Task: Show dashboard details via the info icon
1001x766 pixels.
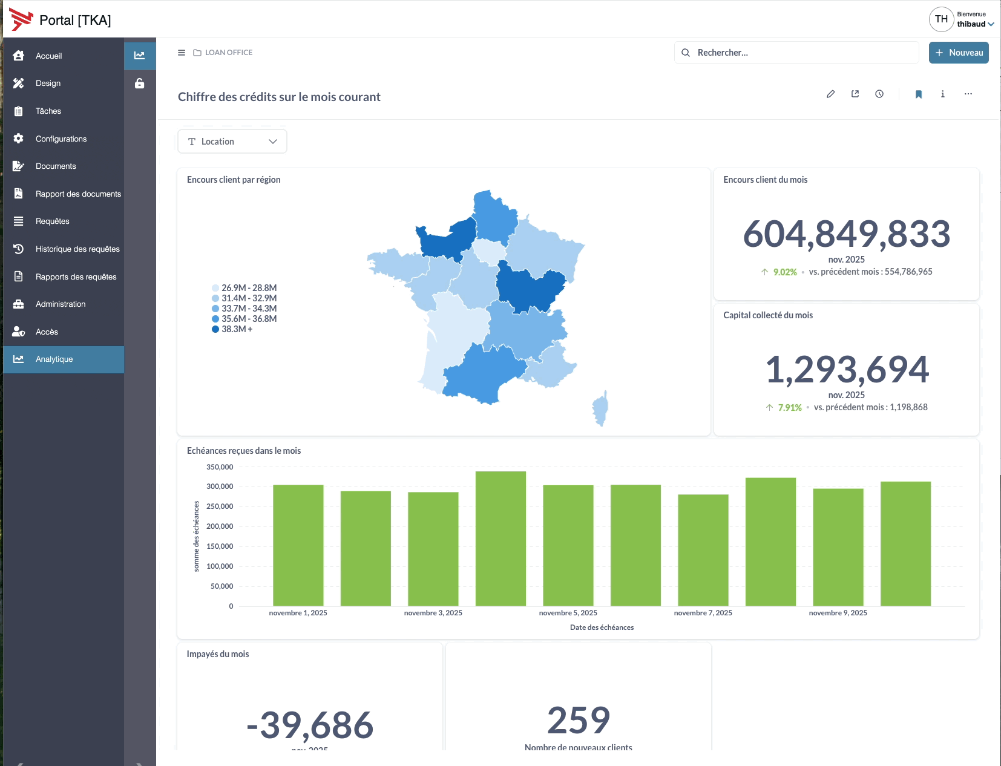Action: point(942,94)
